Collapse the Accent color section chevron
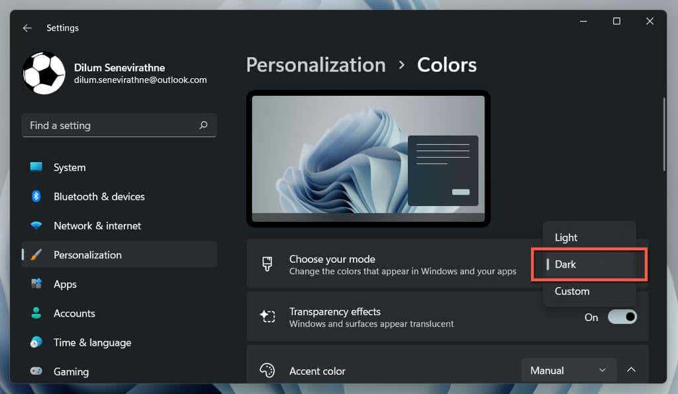The height and width of the screenshot is (394, 678). click(631, 369)
